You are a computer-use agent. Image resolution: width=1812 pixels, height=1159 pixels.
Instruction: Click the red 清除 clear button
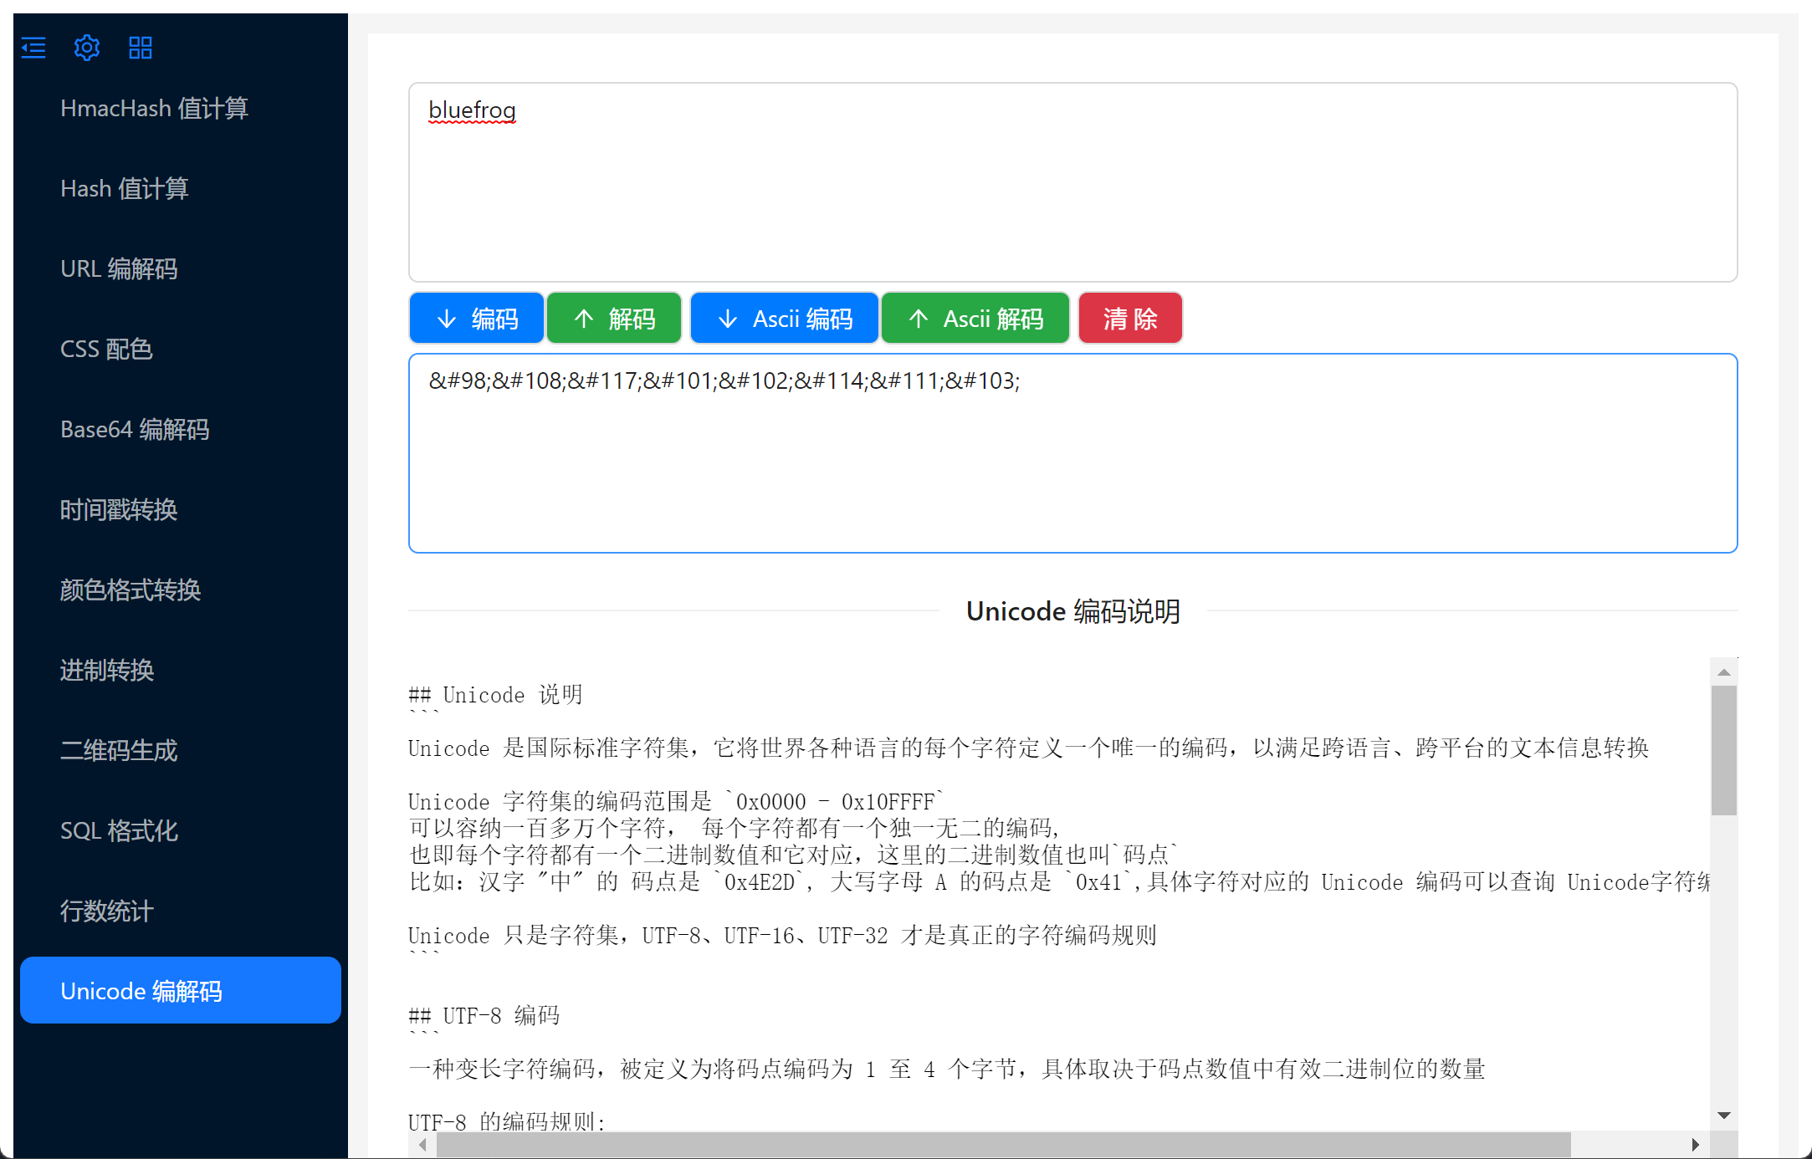(x=1129, y=319)
